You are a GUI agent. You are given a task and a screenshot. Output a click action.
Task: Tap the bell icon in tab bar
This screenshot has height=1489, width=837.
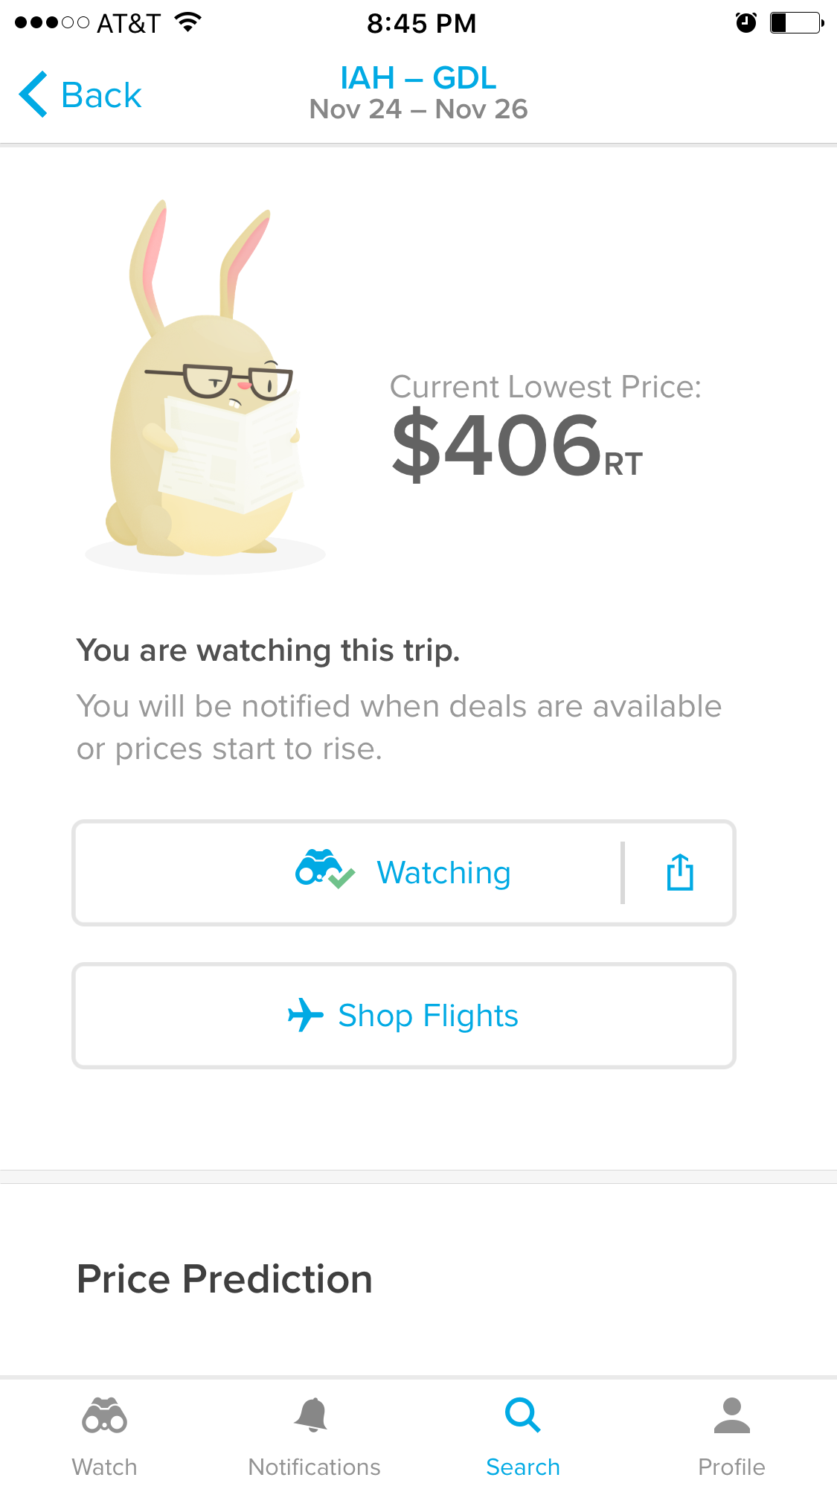point(312,1415)
